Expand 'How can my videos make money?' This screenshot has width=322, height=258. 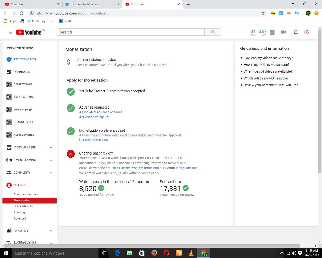pos(267,58)
